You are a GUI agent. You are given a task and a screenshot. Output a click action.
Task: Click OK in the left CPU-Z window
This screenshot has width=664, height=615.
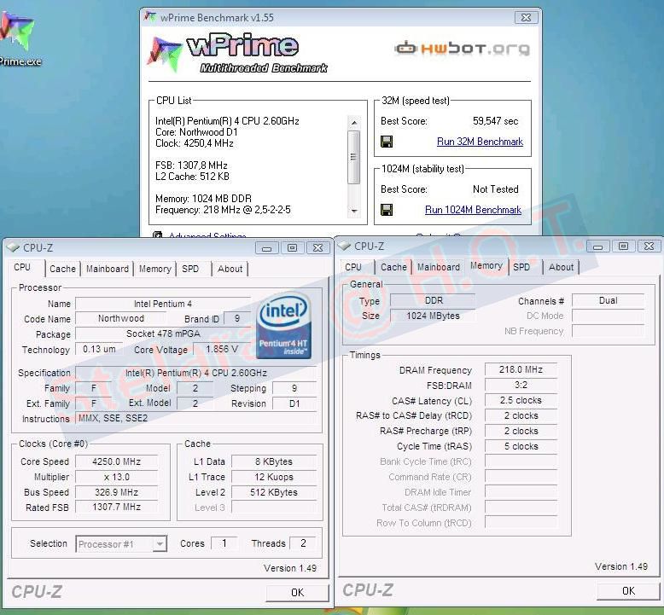click(x=297, y=592)
